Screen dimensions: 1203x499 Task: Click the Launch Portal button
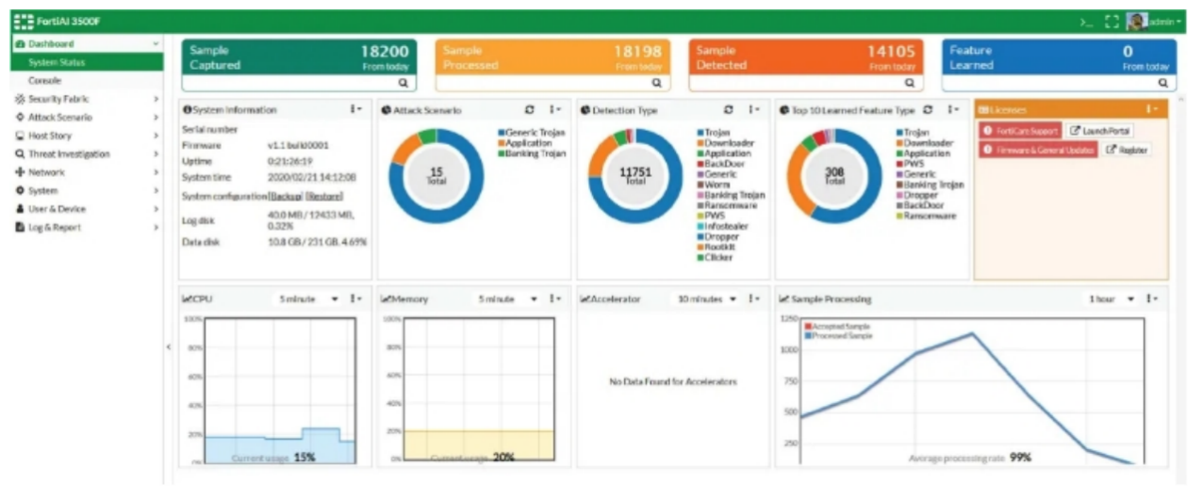click(x=1100, y=131)
